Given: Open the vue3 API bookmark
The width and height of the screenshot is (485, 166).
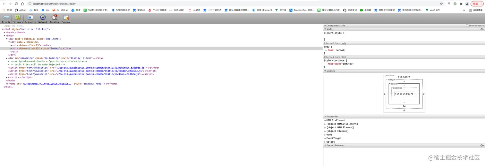Looking at the screenshot, I should pos(432,10).
